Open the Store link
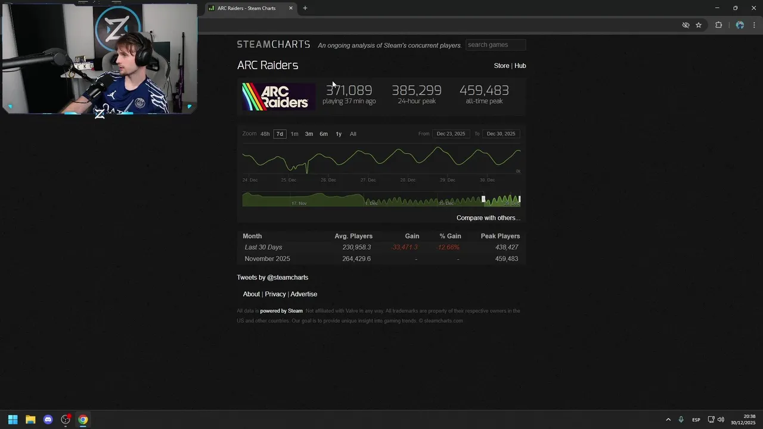763x429 pixels. 501,66
